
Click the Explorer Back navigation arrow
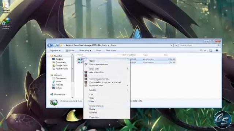tap(49, 45)
